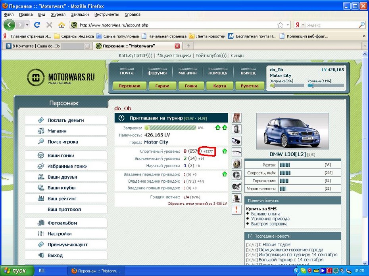Click the Firefox back arrow button
The height and width of the screenshot is (276, 369).
coord(9,25)
